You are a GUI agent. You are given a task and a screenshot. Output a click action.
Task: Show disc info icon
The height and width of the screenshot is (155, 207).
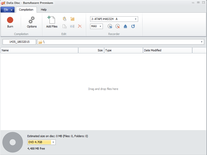pos(110,26)
